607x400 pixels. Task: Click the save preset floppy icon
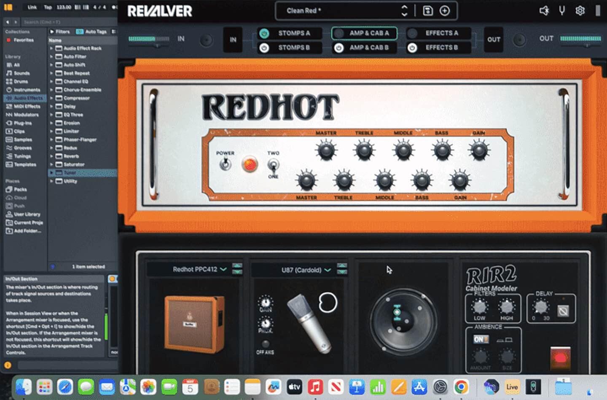[428, 11]
